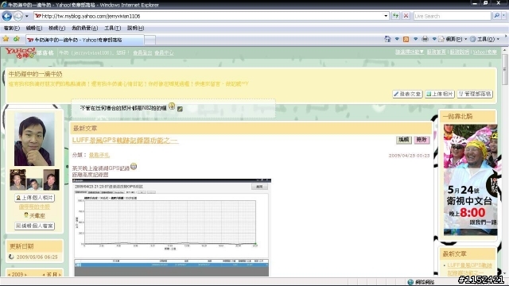Open the 工具(T) menu in menu bar

pos(113,29)
